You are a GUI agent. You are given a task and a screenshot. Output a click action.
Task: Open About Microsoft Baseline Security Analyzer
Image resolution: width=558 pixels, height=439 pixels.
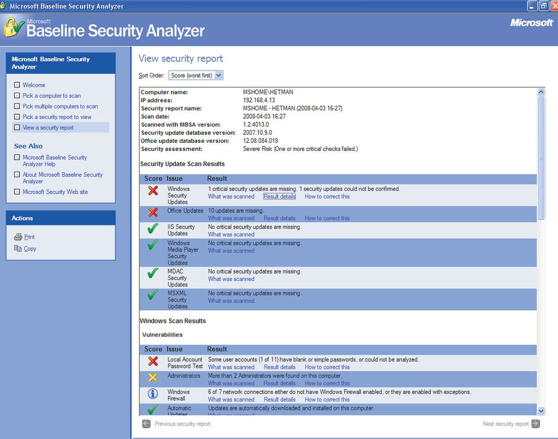click(63, 178)
